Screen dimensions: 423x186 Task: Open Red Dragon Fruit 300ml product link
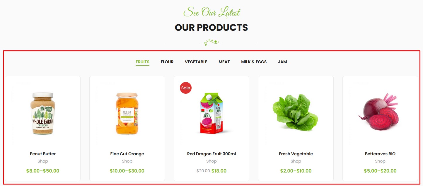[x=211, y=154]
